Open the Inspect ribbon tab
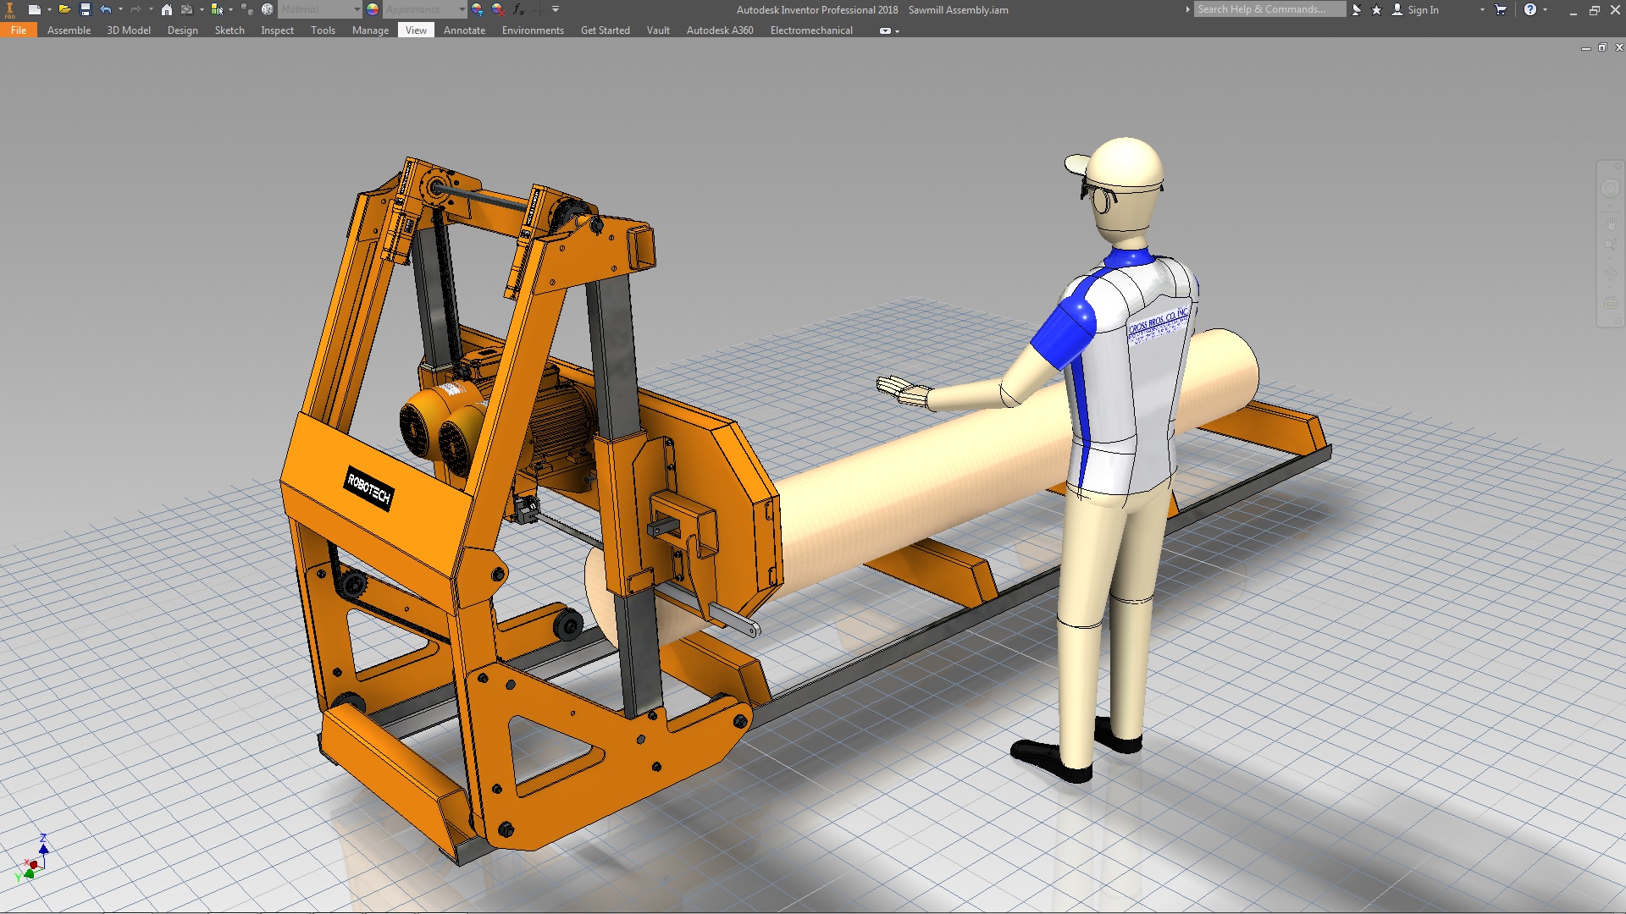 pos(277,30)
